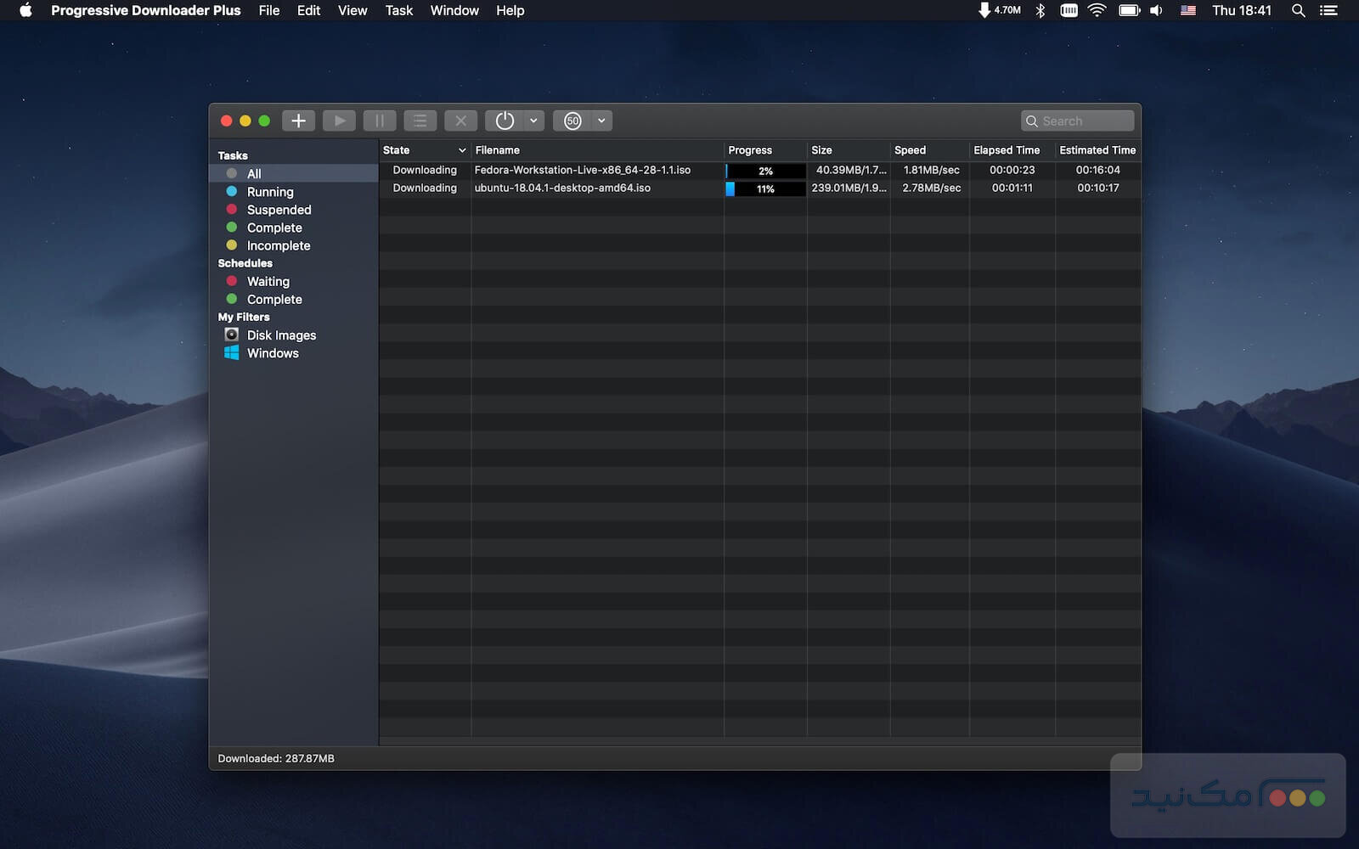Click the speed limit 50 icon
The width and height of the screenshot is (1359, 849).
573,120
